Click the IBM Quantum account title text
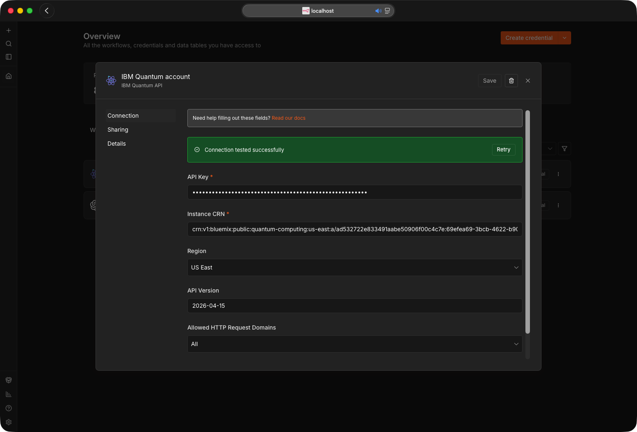This screenshot has height=432, width=637. coord(156,77)
